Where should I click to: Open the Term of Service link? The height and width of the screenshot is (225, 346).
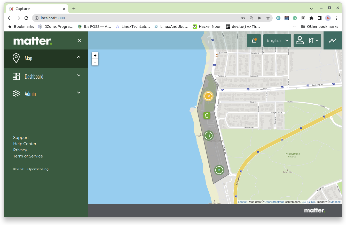[28, 156]
